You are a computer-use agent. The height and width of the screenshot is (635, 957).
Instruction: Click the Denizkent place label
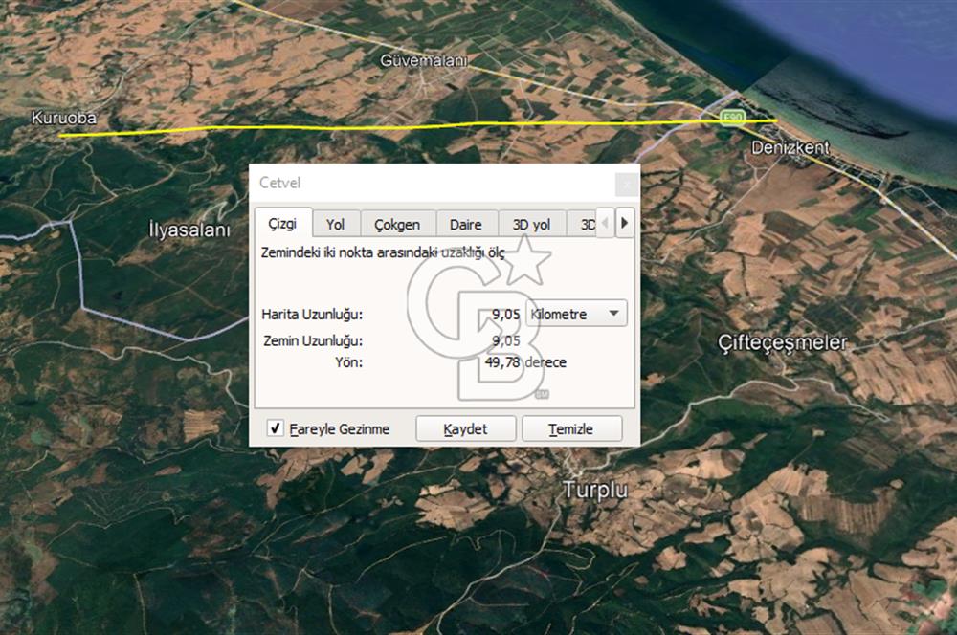click(x=790, y=148)
